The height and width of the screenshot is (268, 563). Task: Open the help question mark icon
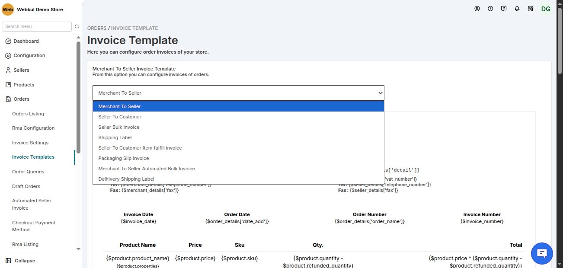click(x=490, y=9)
